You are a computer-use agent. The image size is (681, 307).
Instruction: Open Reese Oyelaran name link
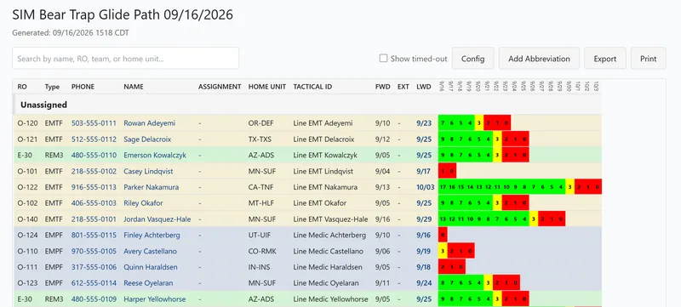tap(148, 283)
